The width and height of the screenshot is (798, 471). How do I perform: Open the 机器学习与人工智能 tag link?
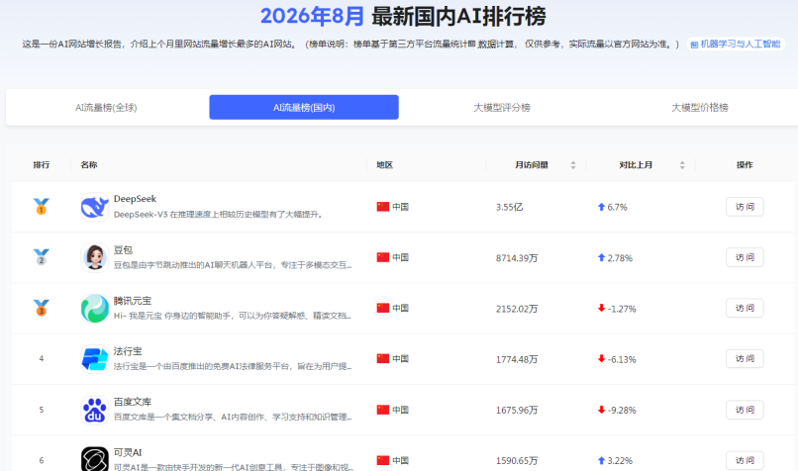point(736,45)
